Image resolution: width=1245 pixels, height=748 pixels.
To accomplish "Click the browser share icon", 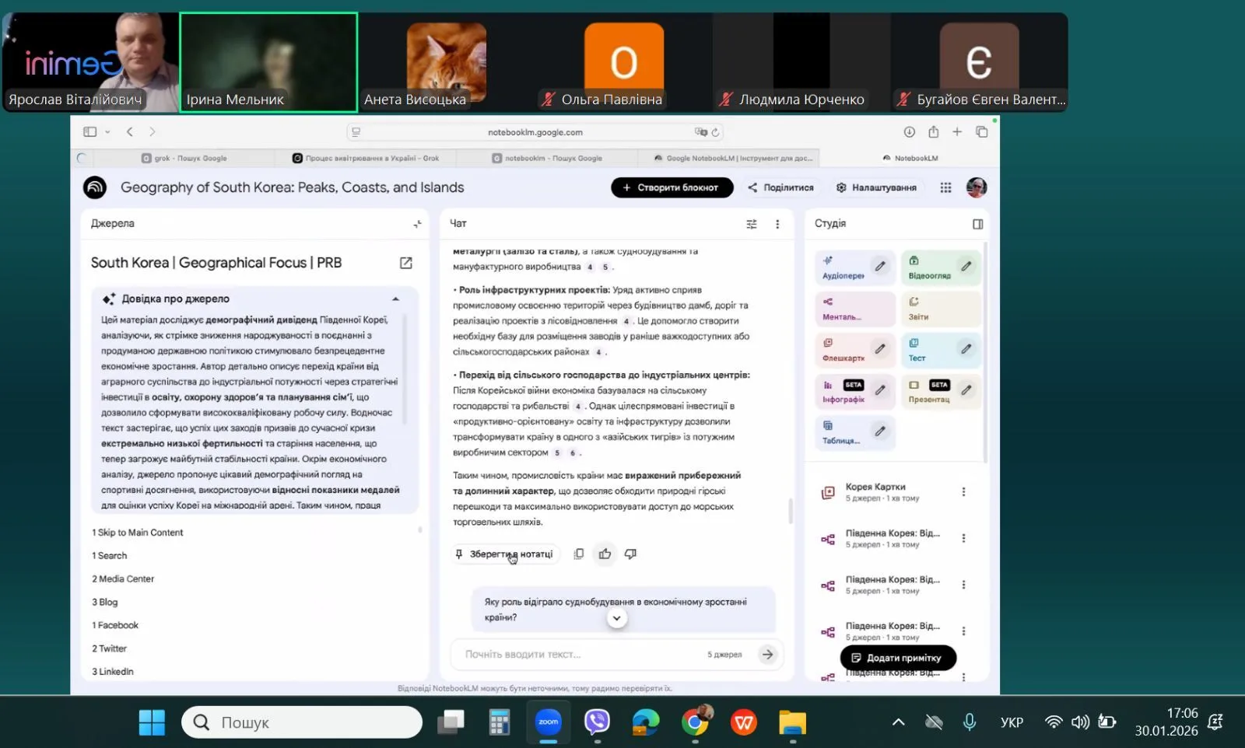I will click(x=933, y=132).
